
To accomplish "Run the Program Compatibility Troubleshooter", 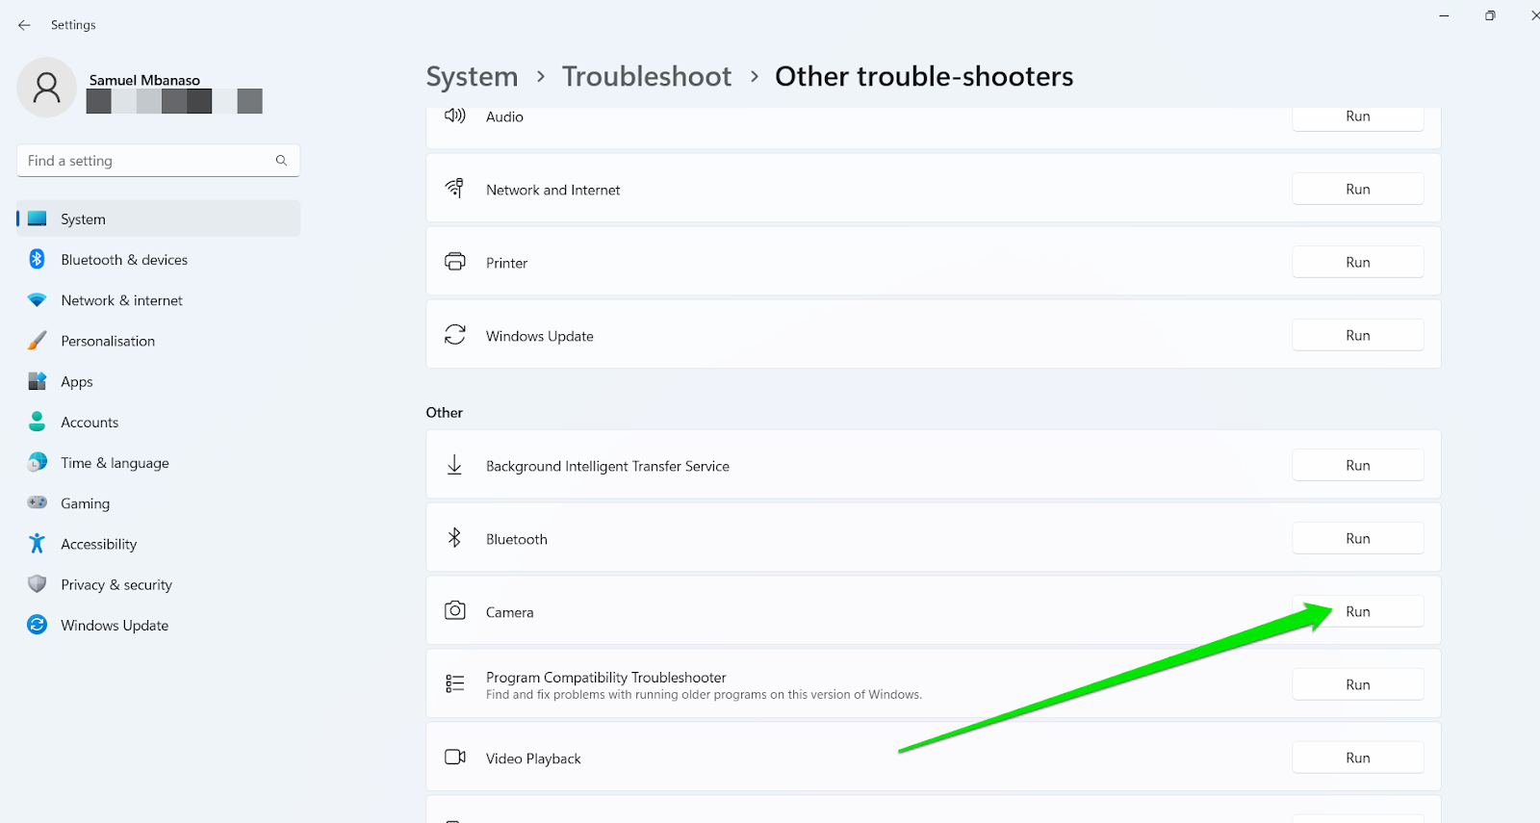I will (1358, 684).
